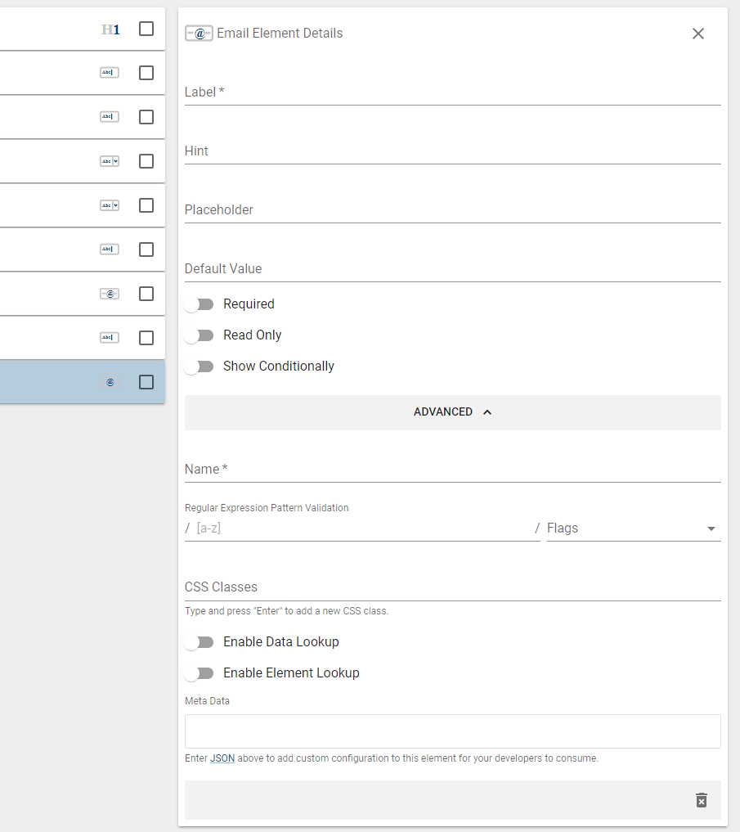Click the H1 heading element icon
Viewport: 740px width, 832px height.
pyautogui.click(x=110, y=29)
